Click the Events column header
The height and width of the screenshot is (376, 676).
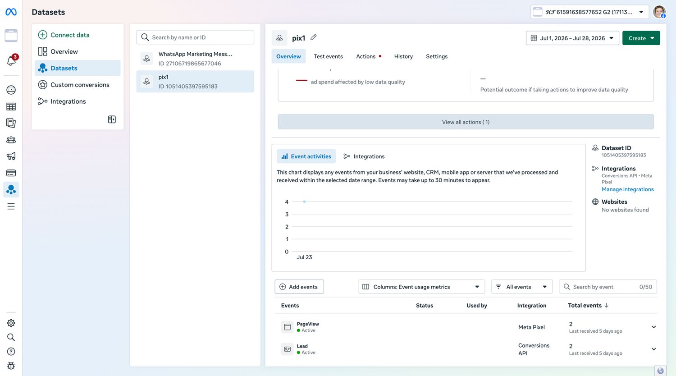tap(290, 305)
